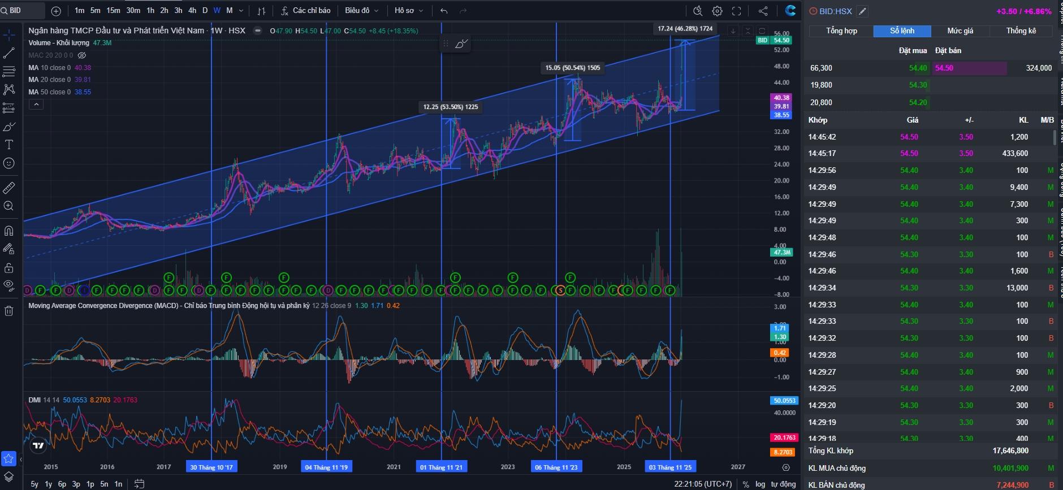Click the trash icon to remove drawings

[9, 311]
